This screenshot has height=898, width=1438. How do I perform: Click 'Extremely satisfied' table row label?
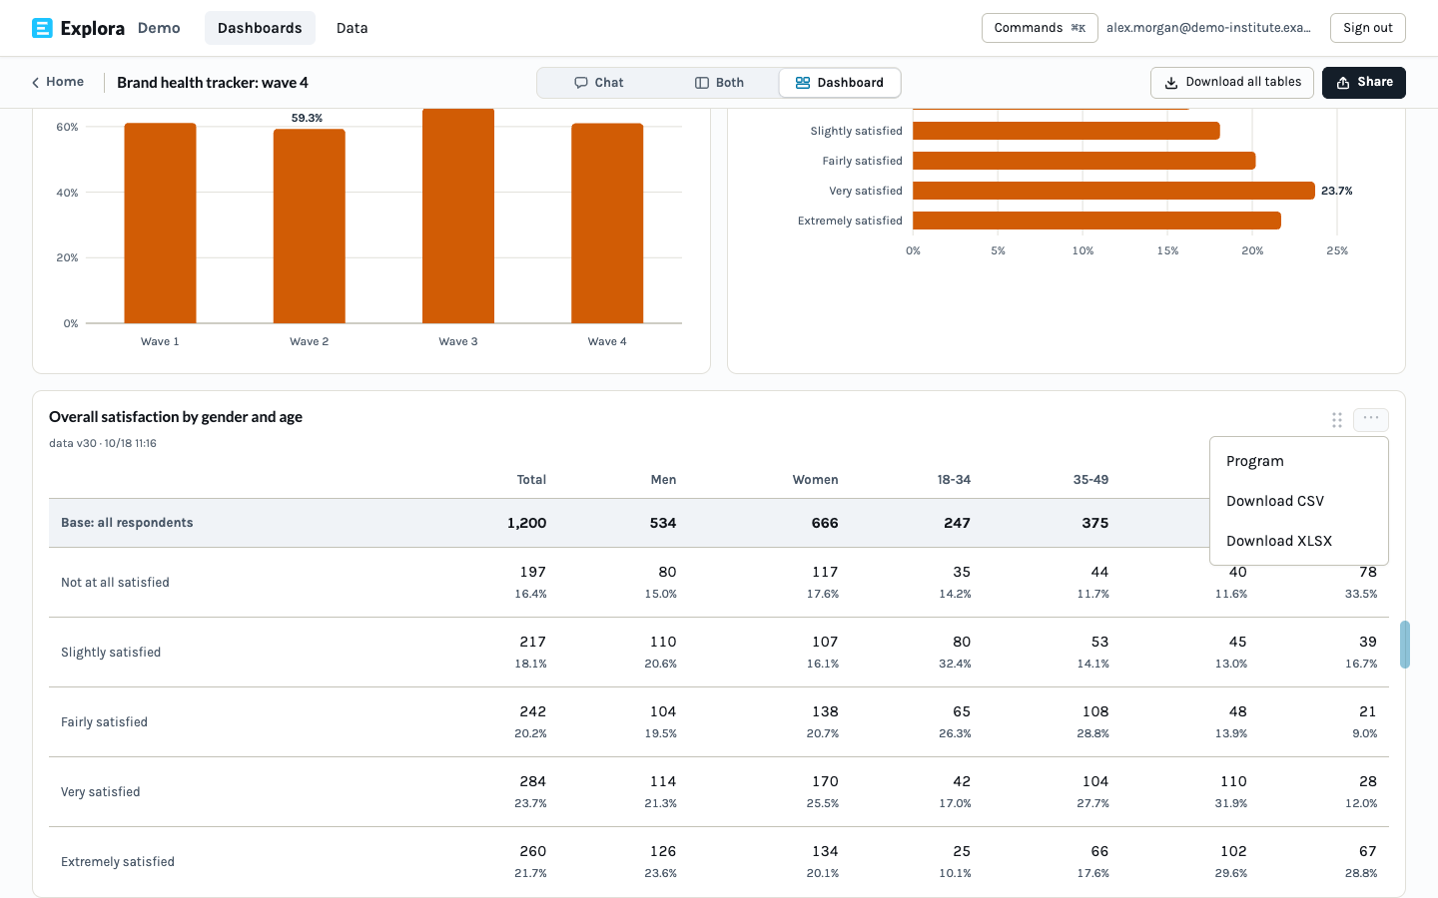pyautogui.click(x=118, y=862)
